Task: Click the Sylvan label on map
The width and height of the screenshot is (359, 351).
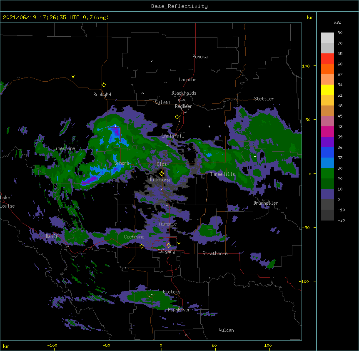Action: click(162, 102)
